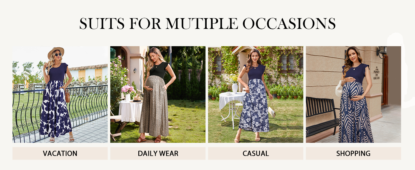The width and height of the screenshot is (415, 170).
Task: Click the black bench in shopping photo
Action: tap(322, 116)
